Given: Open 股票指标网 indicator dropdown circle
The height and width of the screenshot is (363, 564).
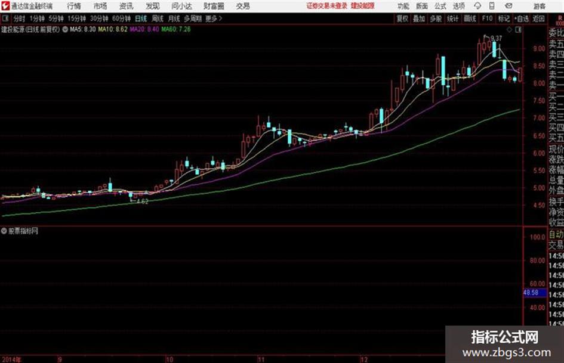Looking at the screenshot, I should [4, 231].
